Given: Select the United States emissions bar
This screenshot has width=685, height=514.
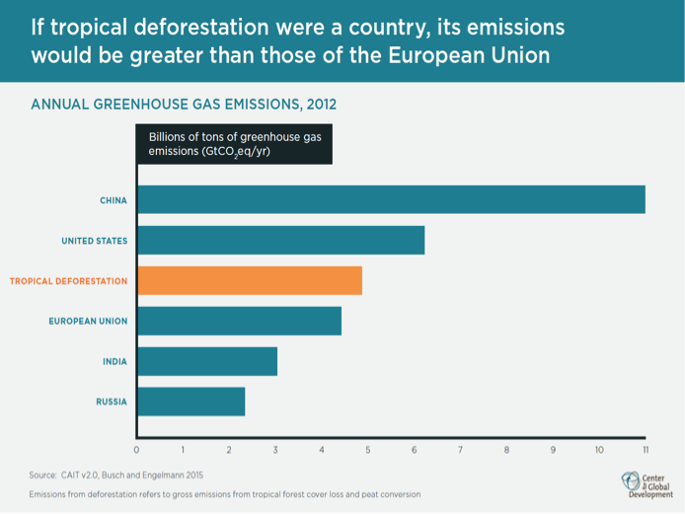Looking at the screenshot, I should [281, 240].
